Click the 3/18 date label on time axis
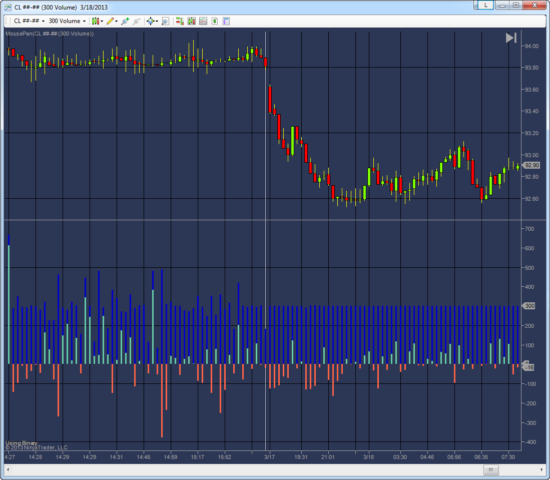Viewport: 550px width, 480px height. tap(369, 457)
